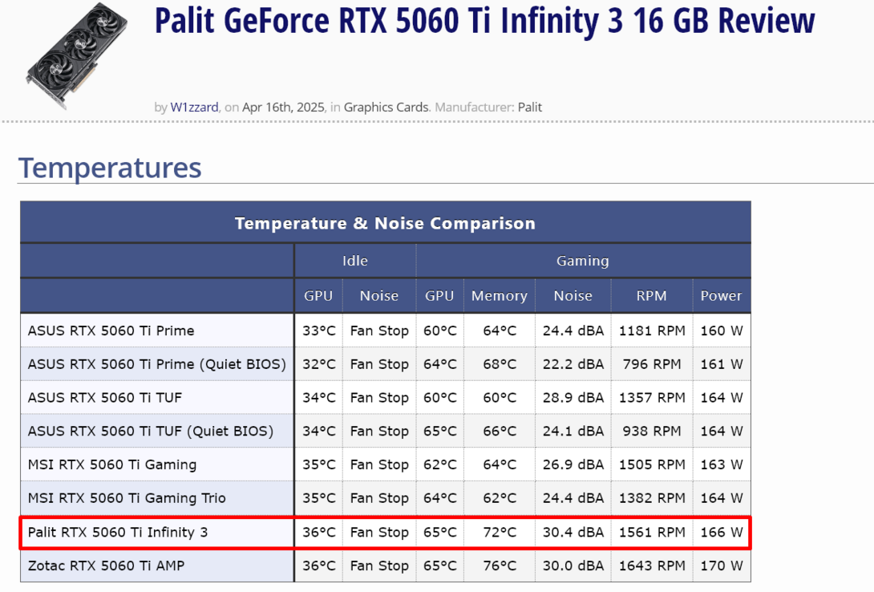Click the Temperatures section heading
Image resolution: width=874 pixels, height=592 pixels.
point(111,168)
